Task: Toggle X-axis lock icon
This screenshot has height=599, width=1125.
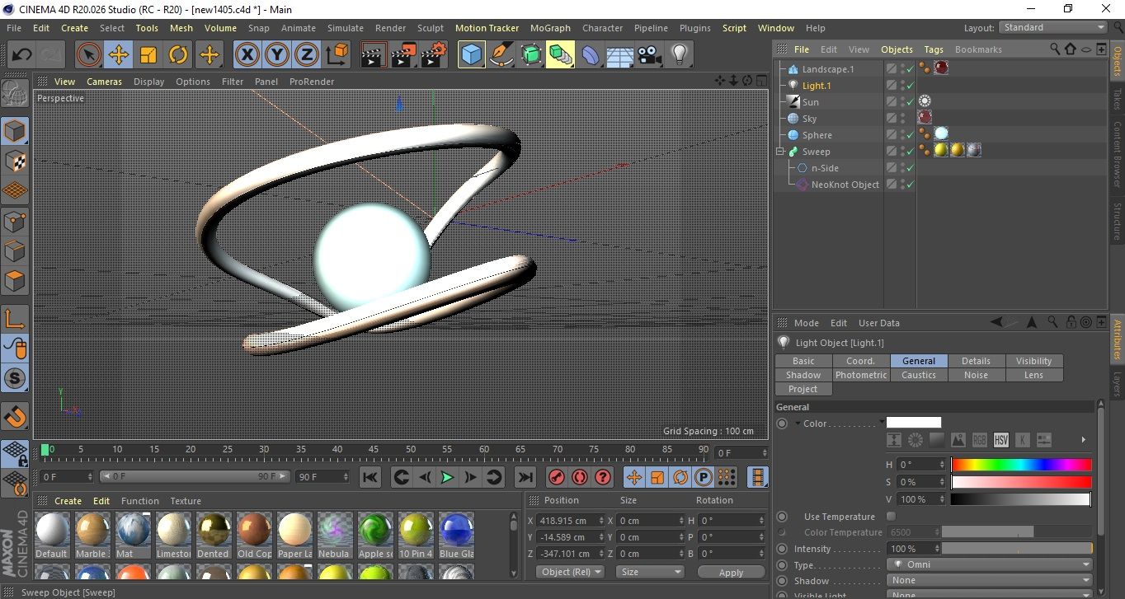Action: [x=247, y=55]
